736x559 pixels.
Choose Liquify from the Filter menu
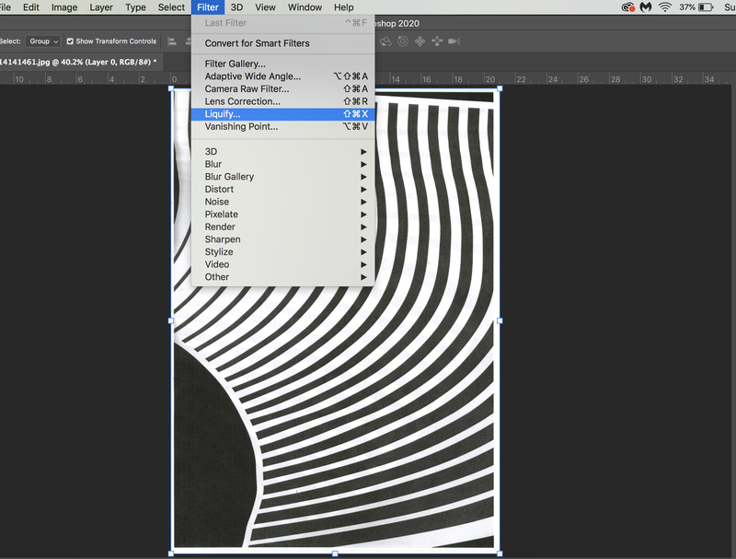[x=282, y=113]
